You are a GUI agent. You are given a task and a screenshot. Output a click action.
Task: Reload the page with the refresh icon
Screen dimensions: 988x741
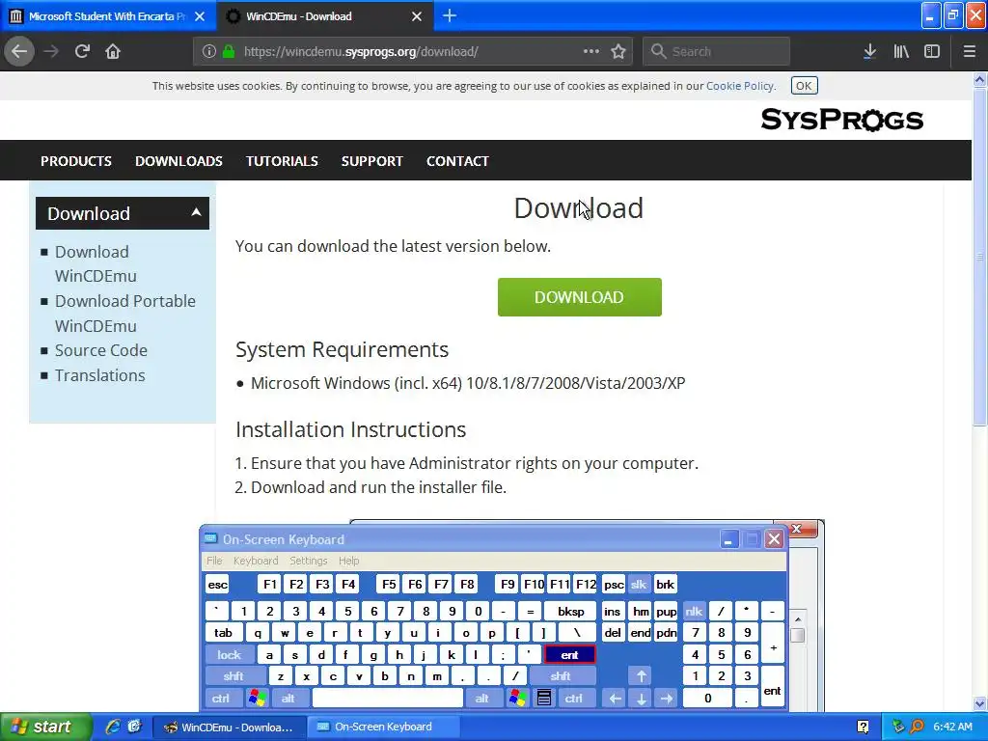click(83, 51)
